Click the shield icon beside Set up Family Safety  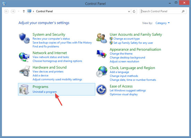click(111, 43)
